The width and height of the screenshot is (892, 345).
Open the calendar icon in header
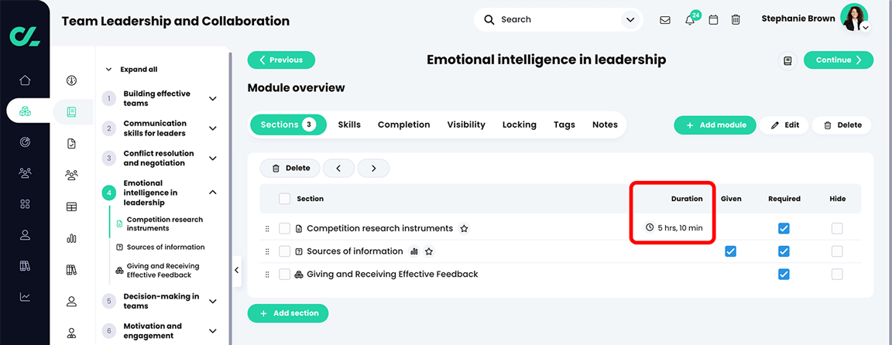(x=713, y=20)
